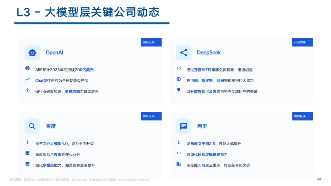Viewport: 331px width, 186px height.
Task: Click the highlighted word 代码 in 阿里 card
Action: [x=198, y=154]
